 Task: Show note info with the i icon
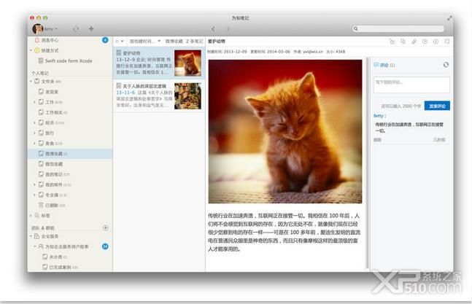(x=436, y=42)
